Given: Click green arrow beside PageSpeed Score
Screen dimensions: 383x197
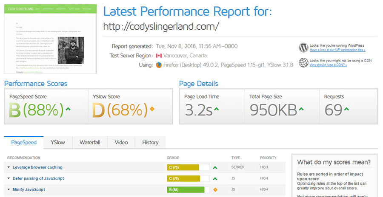Looking at the screenshot, I should [68, 109].
